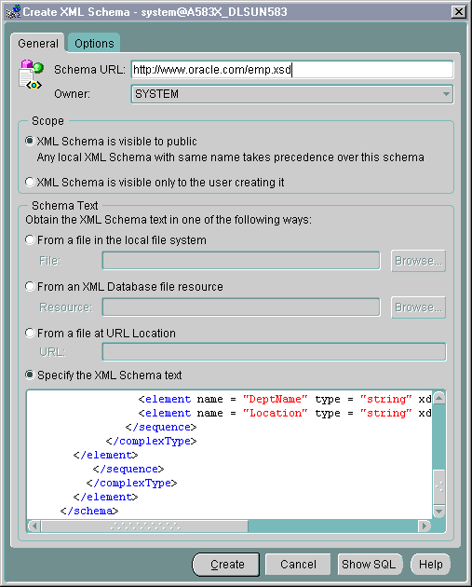Click the first </complexType> line in editor
The height and width of the screenshot is (587, 472).
[x=151, y=441]
